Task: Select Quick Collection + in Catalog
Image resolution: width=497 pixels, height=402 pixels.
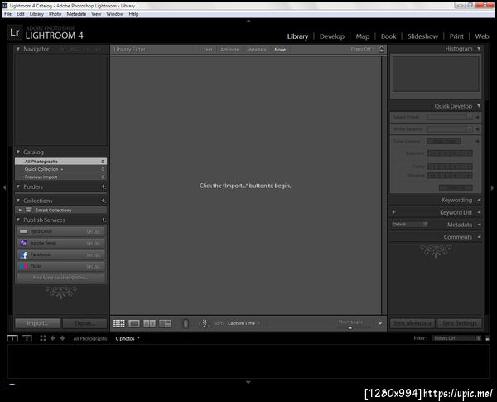Action: pos(60,169)
